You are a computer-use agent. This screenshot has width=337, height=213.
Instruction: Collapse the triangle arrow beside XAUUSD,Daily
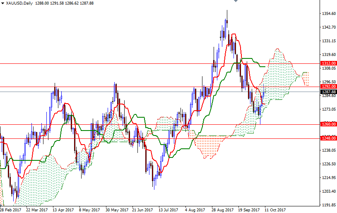[x=2, y=3]
